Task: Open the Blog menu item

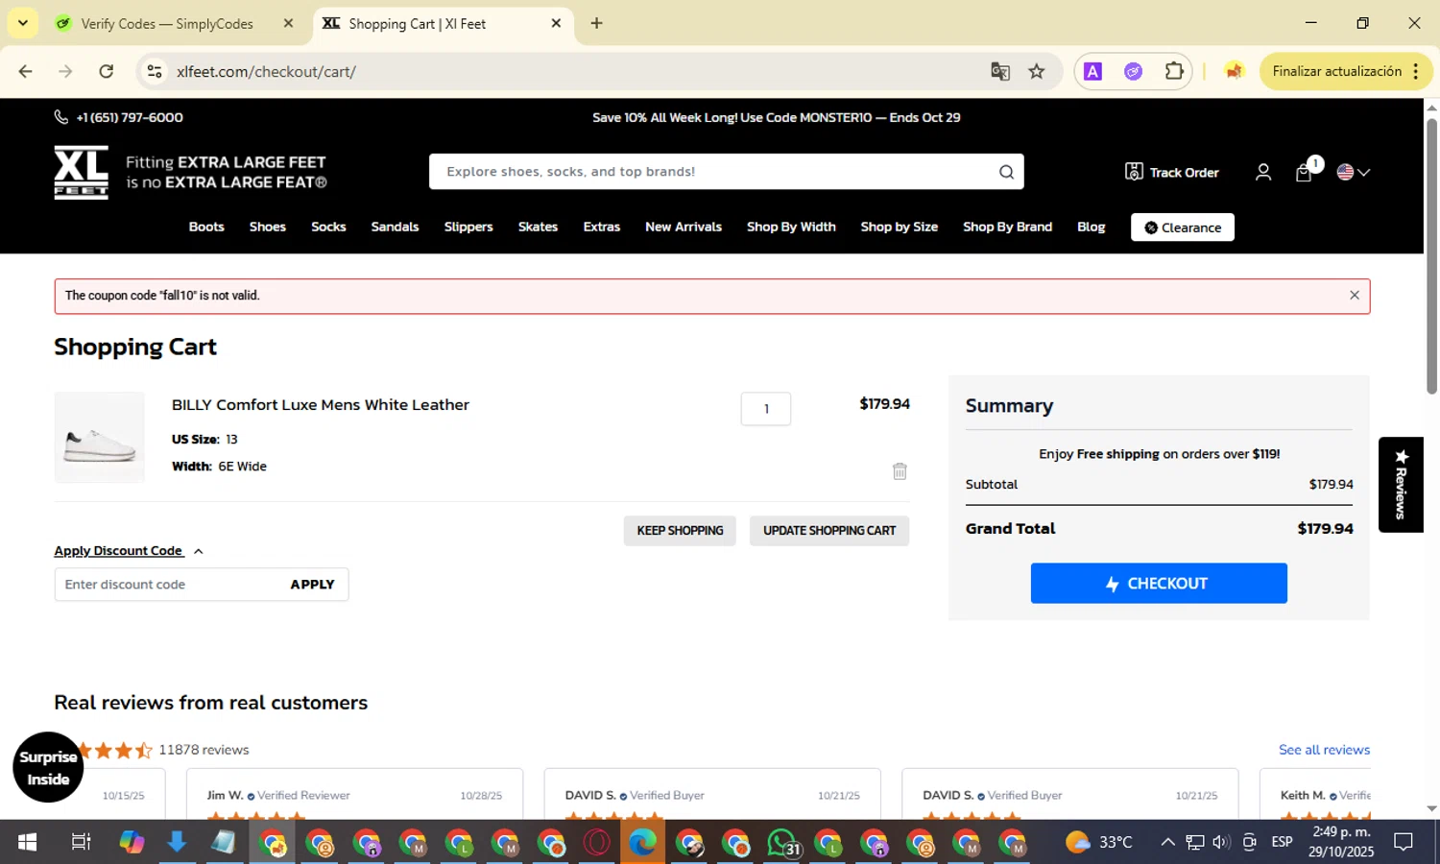Action: click(x=1092, y=227)
